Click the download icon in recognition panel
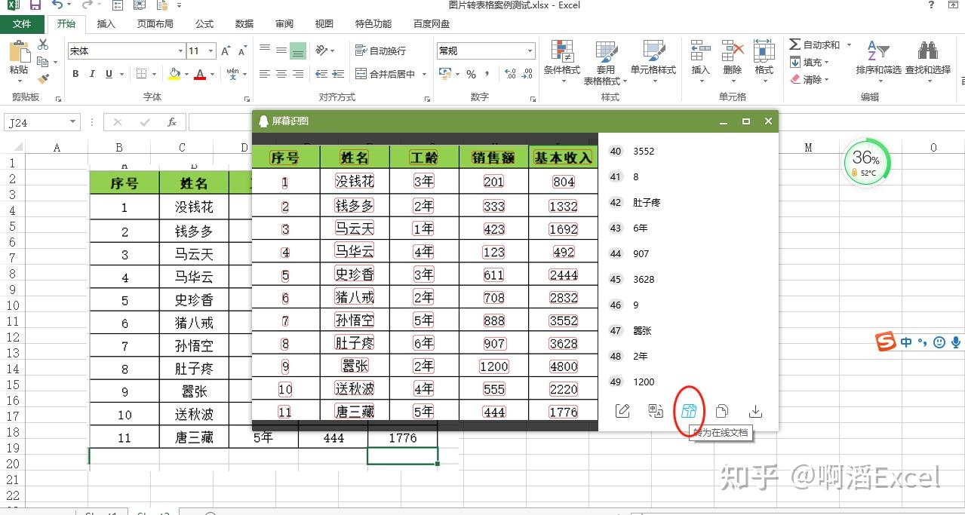965x515 pixels. (x=754, y=411)
